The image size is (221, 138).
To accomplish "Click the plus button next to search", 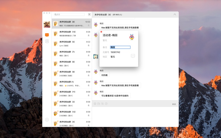I will (x=89, y=14).
